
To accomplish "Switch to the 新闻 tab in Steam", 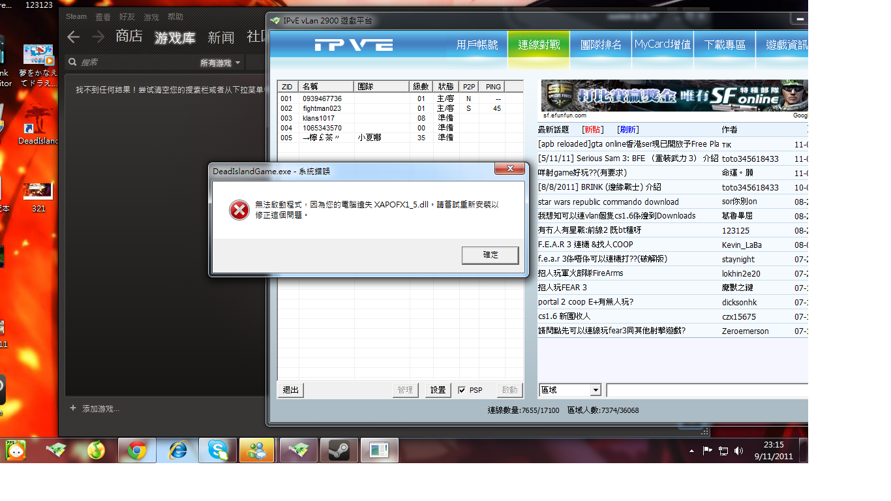I will point(221,37).
